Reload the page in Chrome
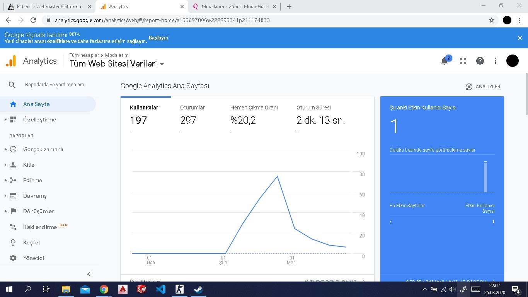The width and height of the screenshot is (528, 297). (x=33, y=20)
